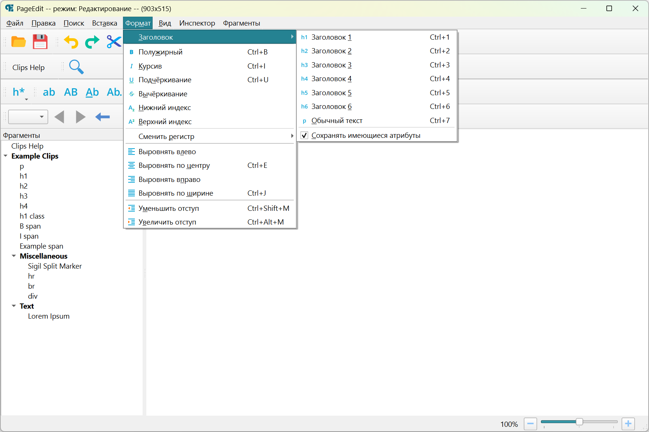
Task: Click the green redo arrow icon
Action: point(92,42)
